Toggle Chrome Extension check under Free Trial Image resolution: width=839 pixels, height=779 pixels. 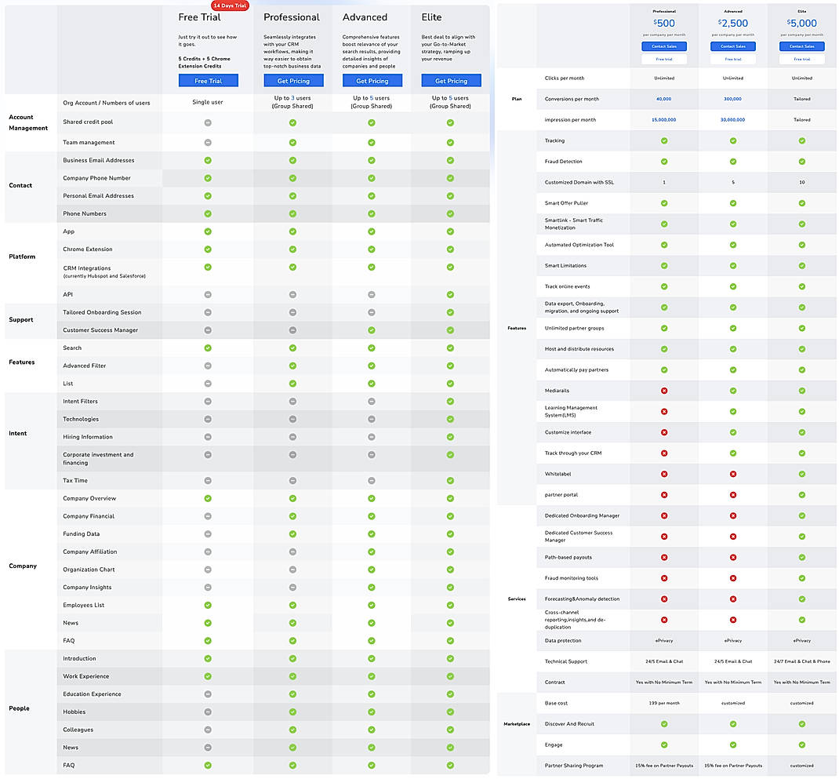tap(208, 249)
